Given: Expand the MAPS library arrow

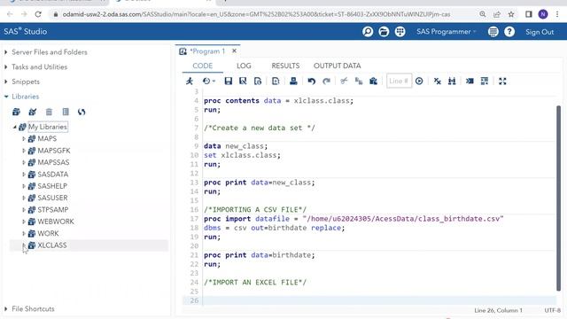Looking at the screenshot, I should tap(24, 138).
